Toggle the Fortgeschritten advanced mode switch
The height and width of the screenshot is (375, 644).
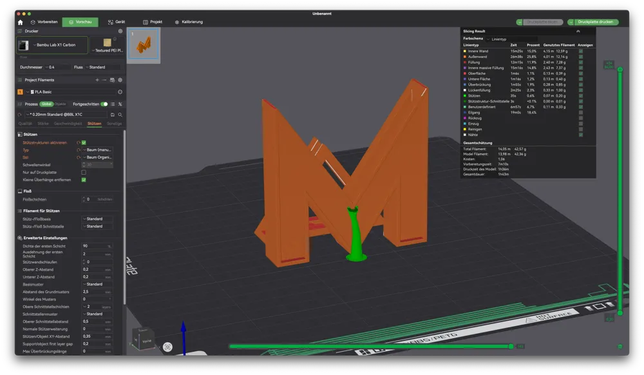pyautogui.click(x=104, y=104)
